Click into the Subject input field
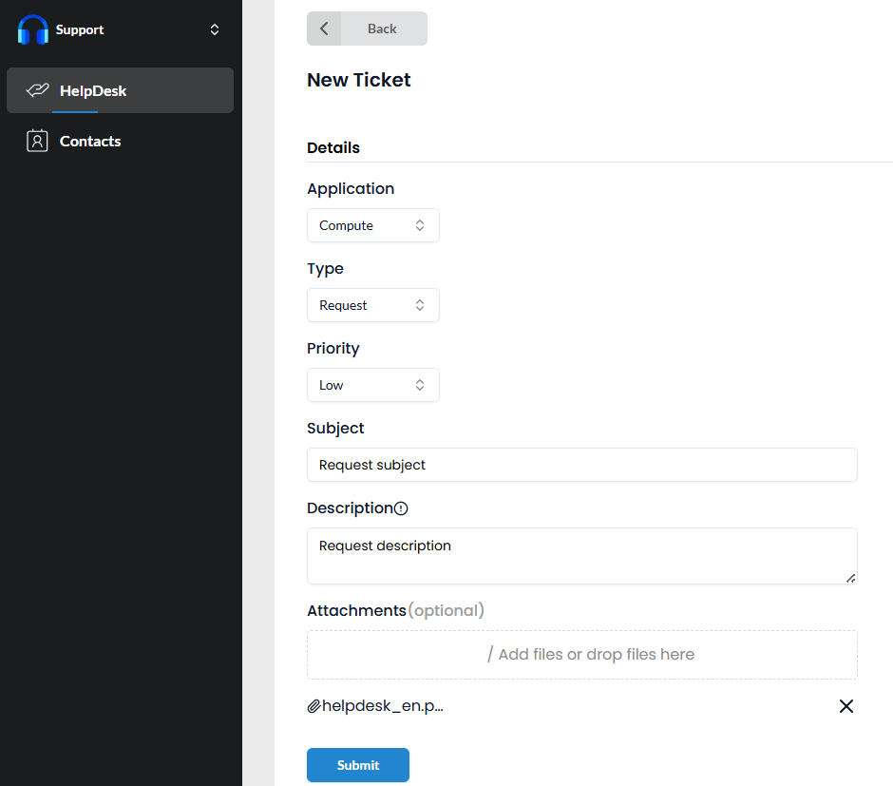The width and height of the screenshot is (893, 786). pos(581,465)
